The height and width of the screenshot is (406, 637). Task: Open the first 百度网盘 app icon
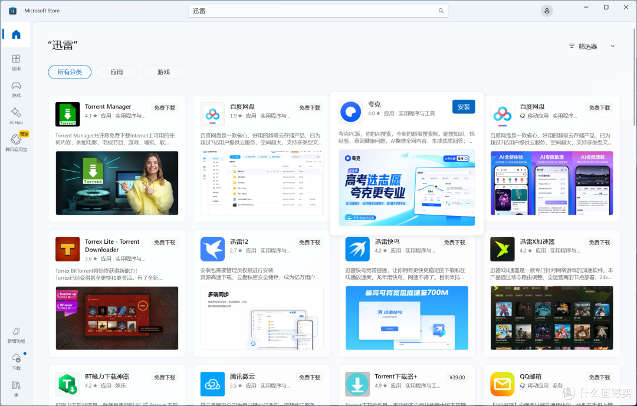(x=212, y=114)
